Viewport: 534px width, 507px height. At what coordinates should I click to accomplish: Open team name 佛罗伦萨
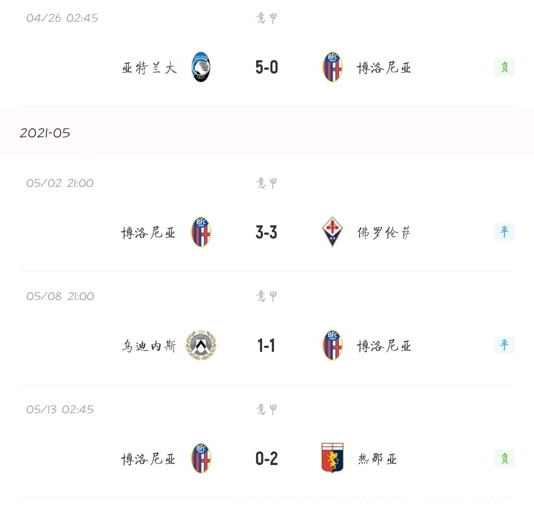coord(384,233)
